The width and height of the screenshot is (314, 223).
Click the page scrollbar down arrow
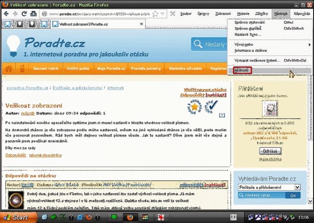point(310,201)
